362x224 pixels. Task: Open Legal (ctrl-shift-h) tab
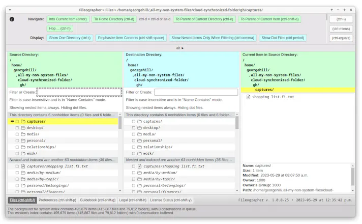coord(133,200)
